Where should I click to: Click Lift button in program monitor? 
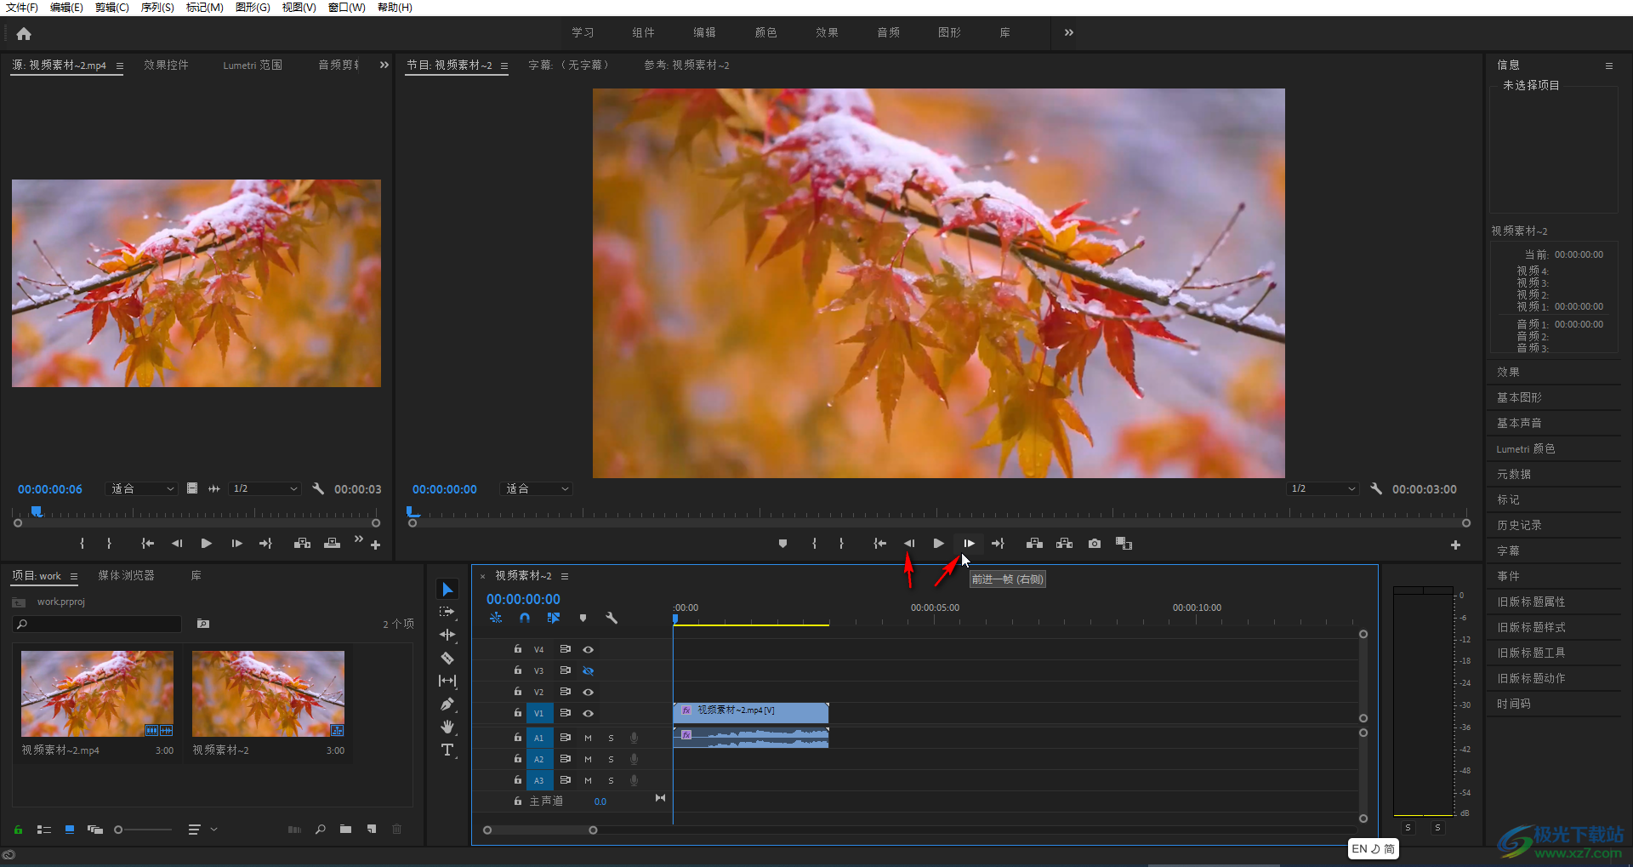pos(1034,544)
